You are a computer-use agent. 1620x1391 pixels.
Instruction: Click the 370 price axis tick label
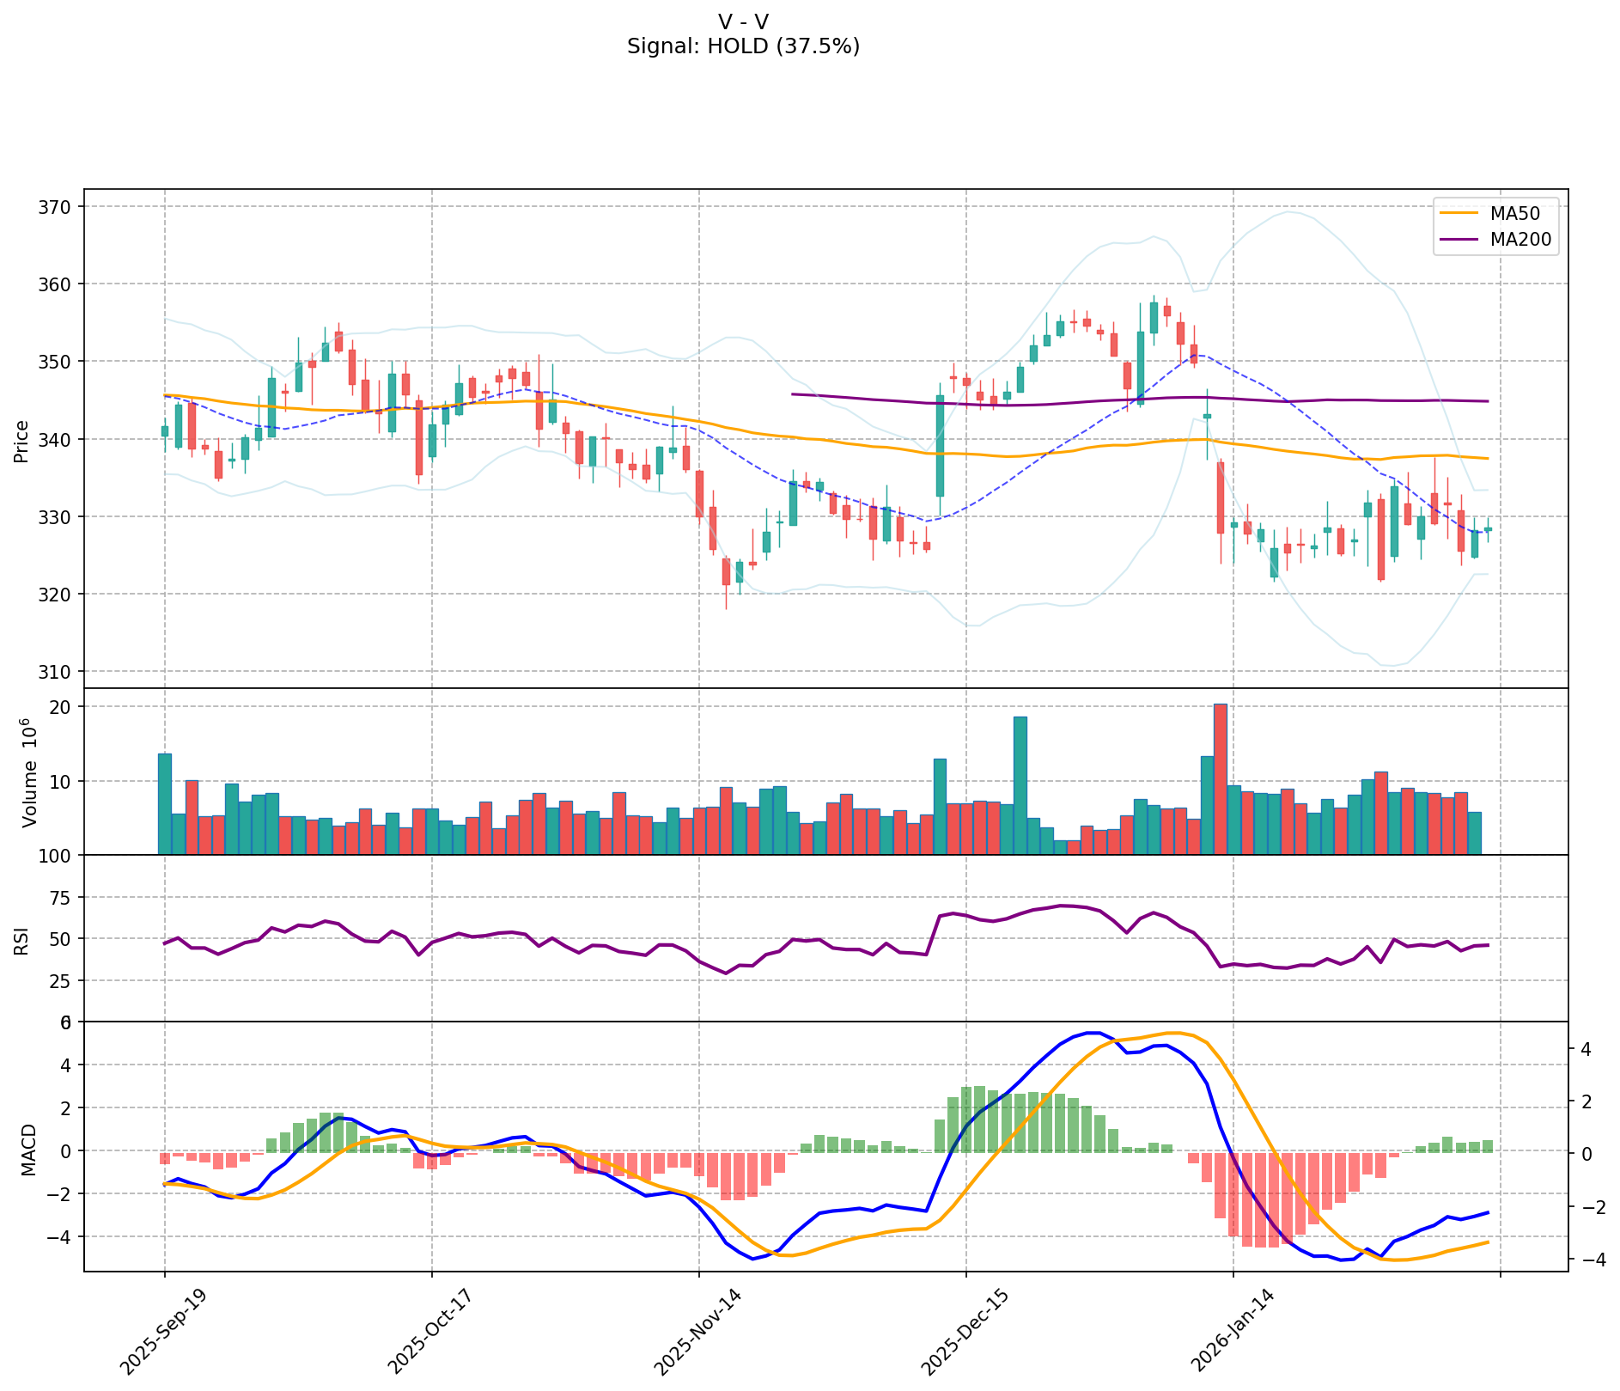[x=56, y=207]
